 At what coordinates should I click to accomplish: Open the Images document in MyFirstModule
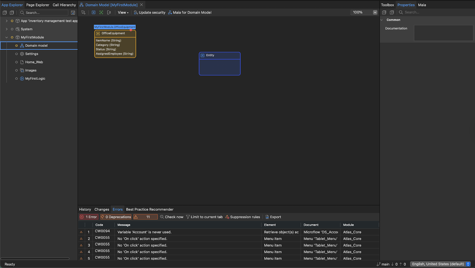coord(31,70)
